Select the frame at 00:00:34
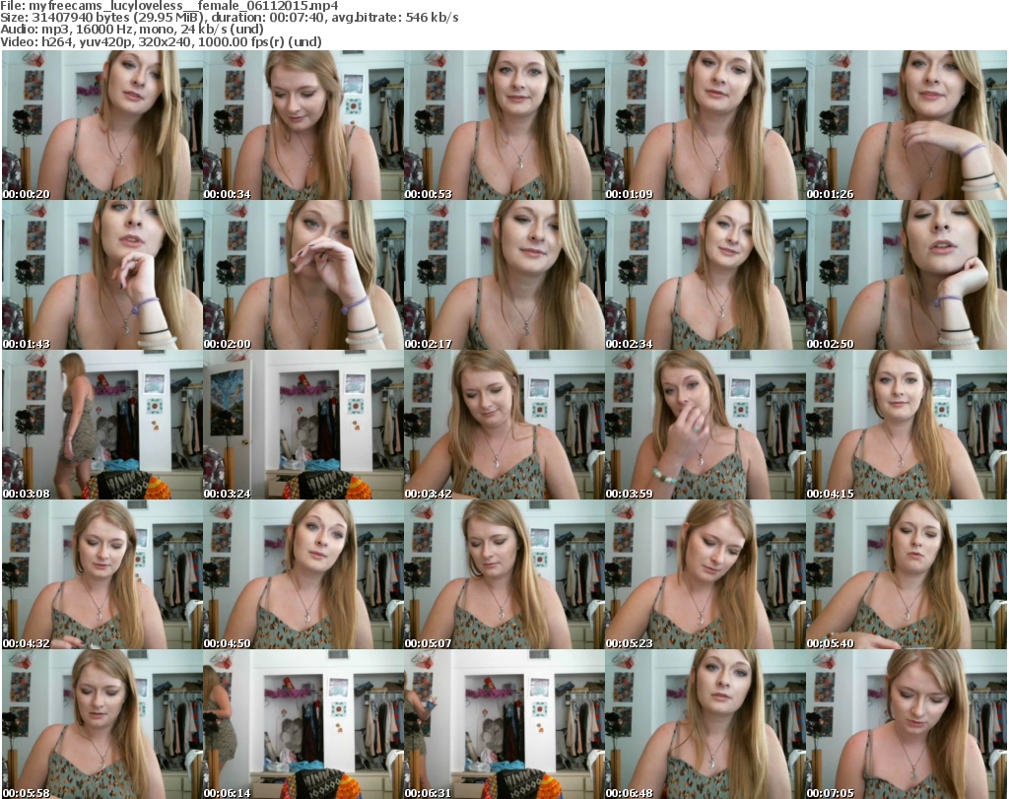 [x=303, y=126]
